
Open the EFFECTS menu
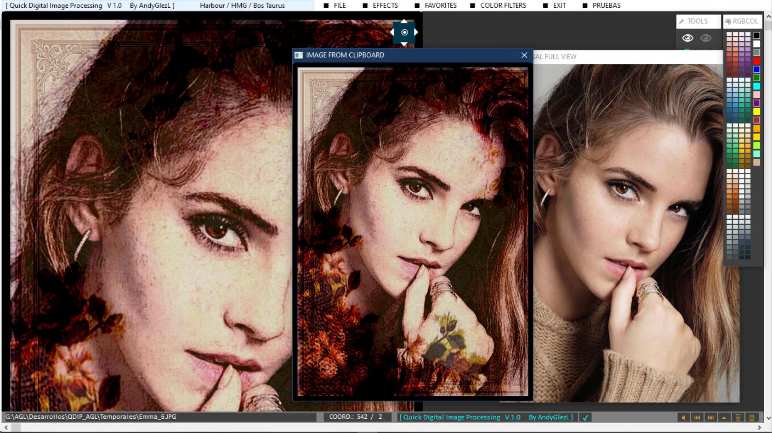(x=385, y=6)
